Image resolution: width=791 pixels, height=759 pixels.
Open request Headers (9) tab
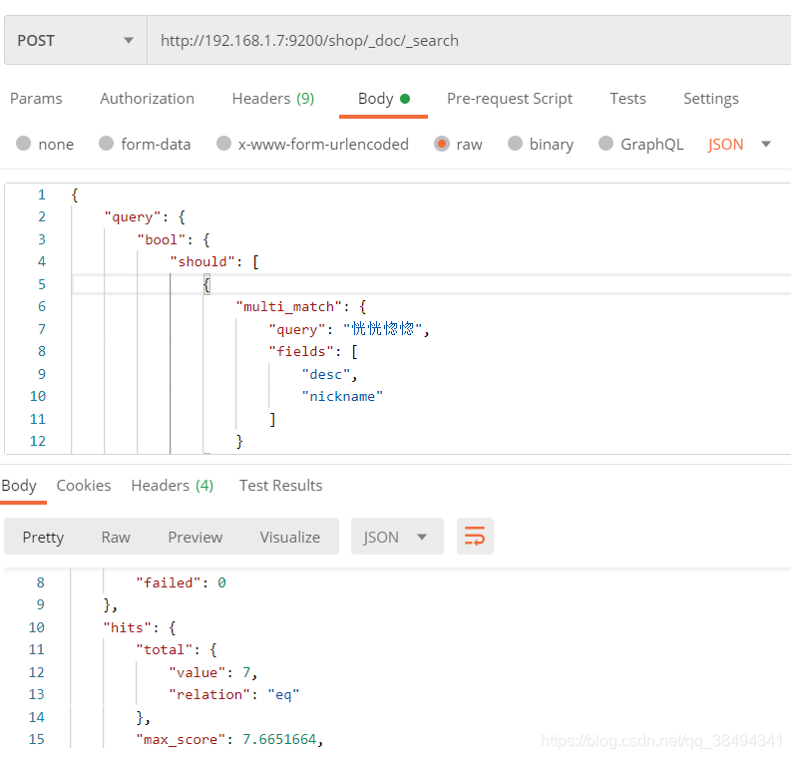[272, 99]
